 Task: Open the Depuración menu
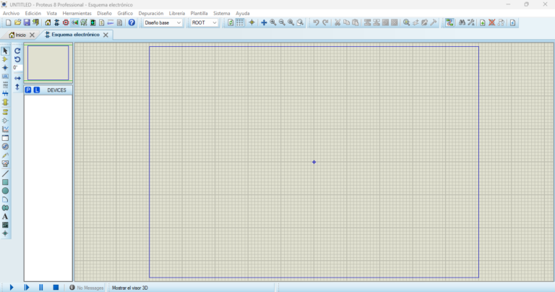pyautogui.click(x=151, y=14)
